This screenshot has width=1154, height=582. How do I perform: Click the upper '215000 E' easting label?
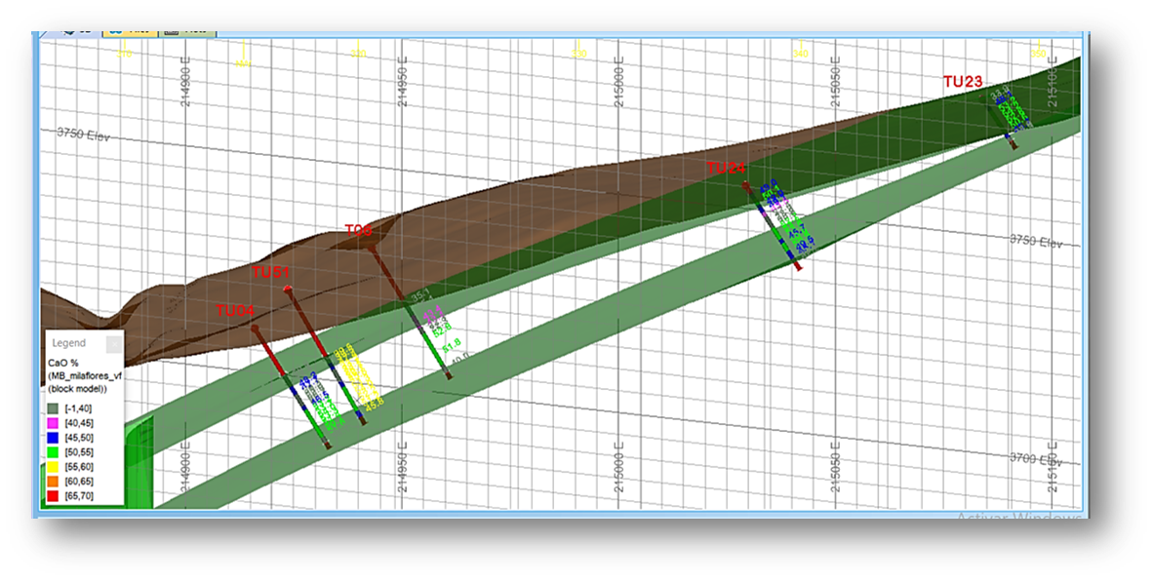(x=618, y=82)
